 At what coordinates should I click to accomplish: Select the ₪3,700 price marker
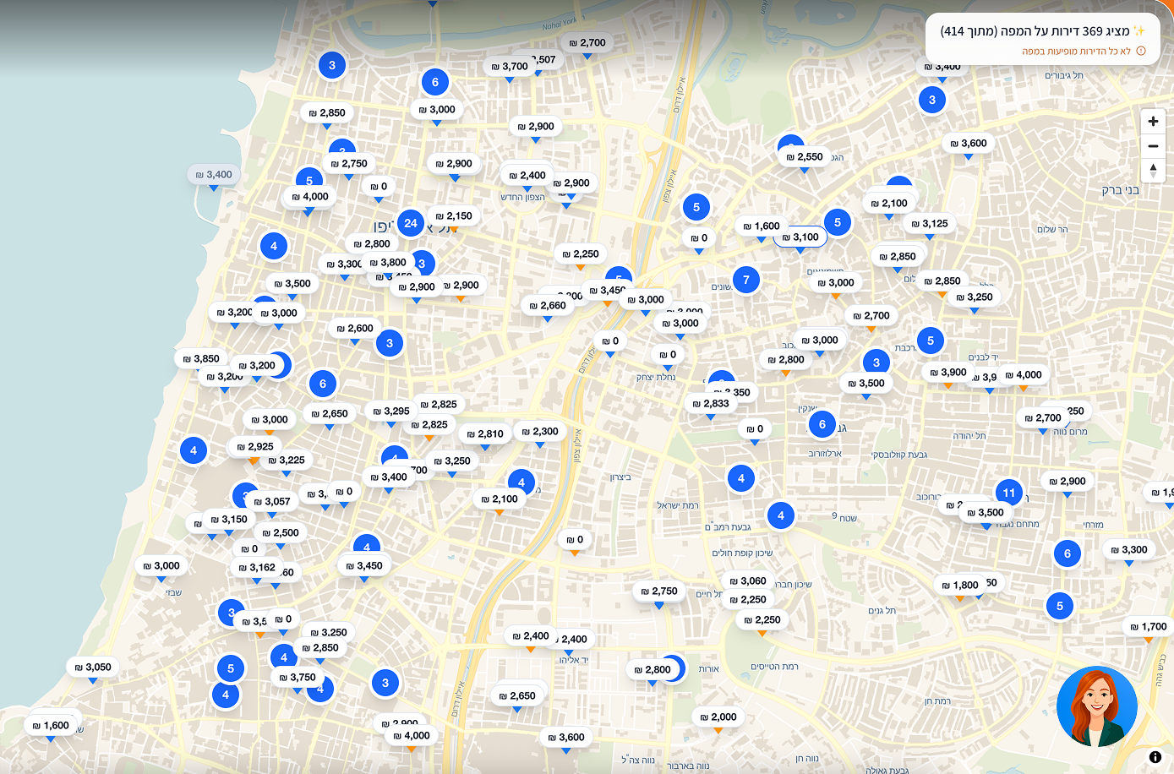point(510,67)
